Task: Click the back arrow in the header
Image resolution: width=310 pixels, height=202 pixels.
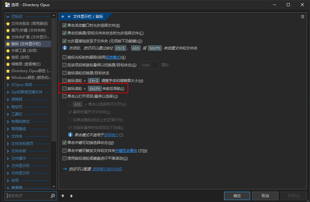Action: click(63, 17)
